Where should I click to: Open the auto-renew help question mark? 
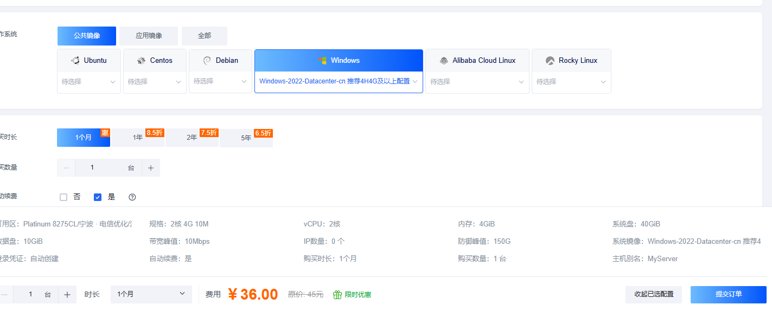tap(132, 197)
